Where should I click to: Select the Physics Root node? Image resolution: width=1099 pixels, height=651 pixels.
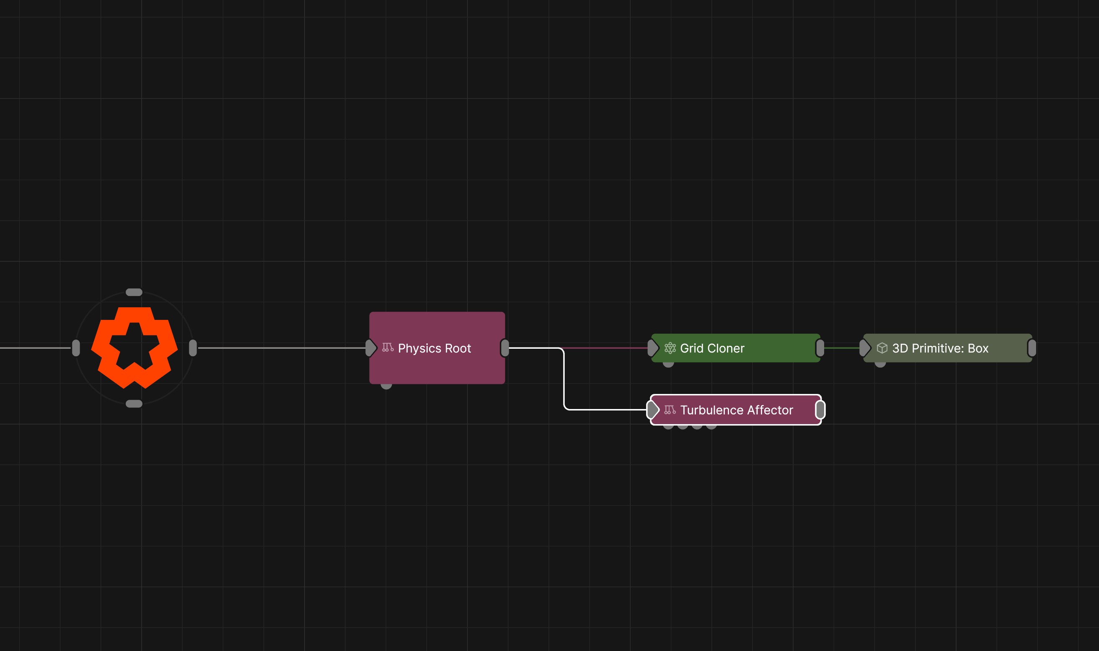[x=437, y=348]
